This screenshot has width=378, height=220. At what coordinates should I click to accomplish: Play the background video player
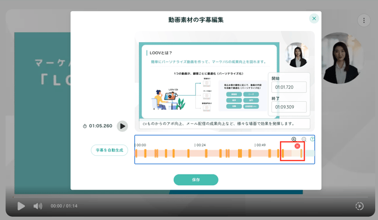pyautogui.click(x=21, y=206)
